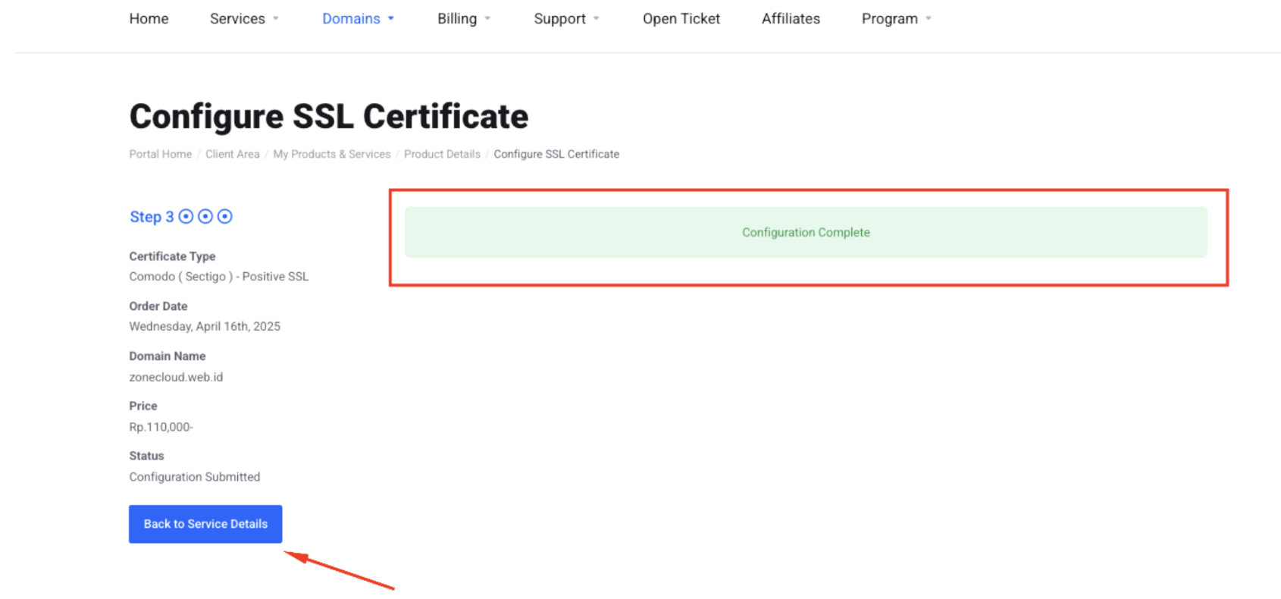Go to the Affiliates page
This screenshot has width=1281, height=599.
(791, 19)
